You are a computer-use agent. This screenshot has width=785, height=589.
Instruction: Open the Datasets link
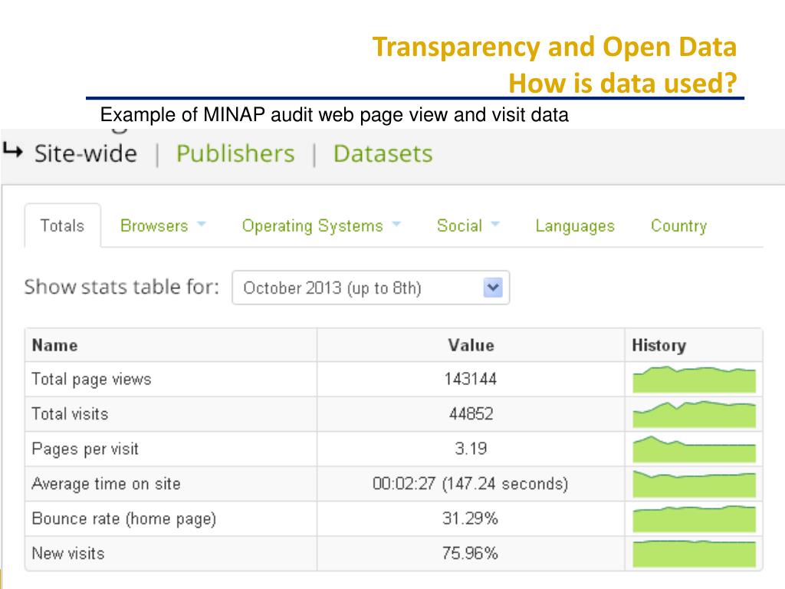click(x=383, y=153)
